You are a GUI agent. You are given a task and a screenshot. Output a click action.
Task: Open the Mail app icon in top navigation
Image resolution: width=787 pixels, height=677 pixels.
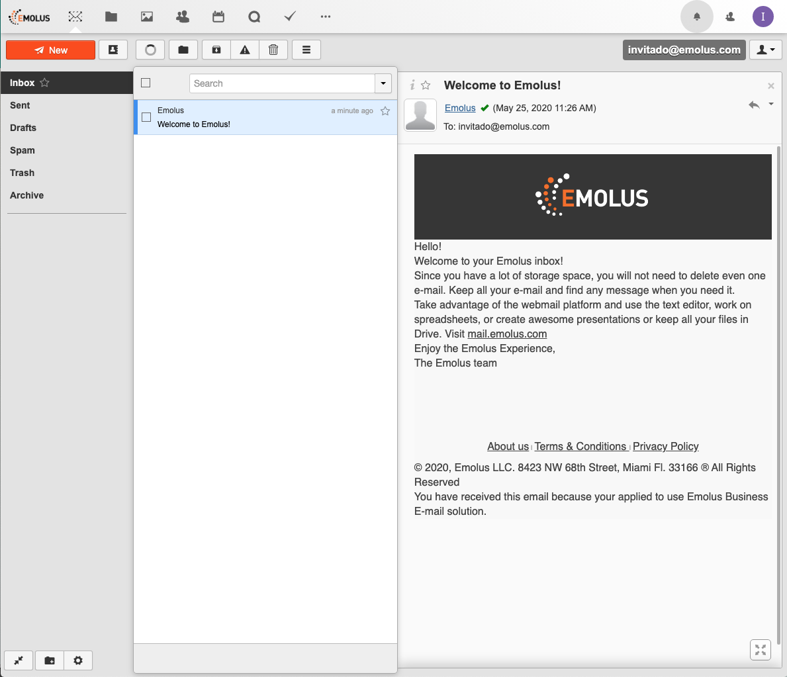tap(75, 17)
